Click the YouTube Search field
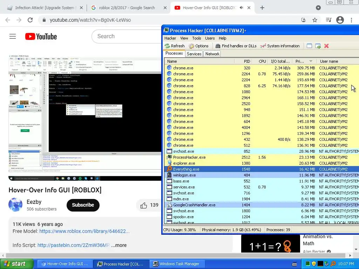 pyautogui.click(x=127, y=36)
